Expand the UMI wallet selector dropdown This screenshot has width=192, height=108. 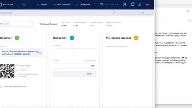pos(16,24)
